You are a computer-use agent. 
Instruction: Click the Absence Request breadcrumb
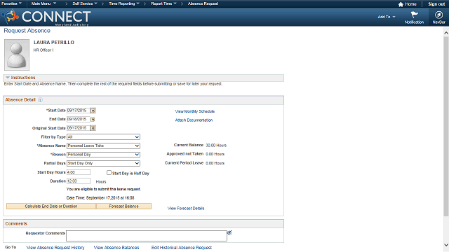coord(203,3)
